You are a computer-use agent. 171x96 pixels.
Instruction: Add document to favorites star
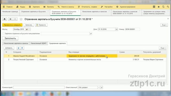pos(21,19)
